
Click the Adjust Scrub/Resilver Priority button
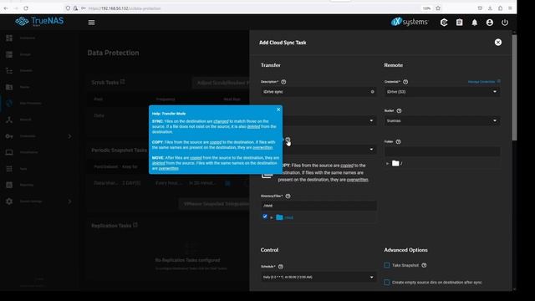221,83
